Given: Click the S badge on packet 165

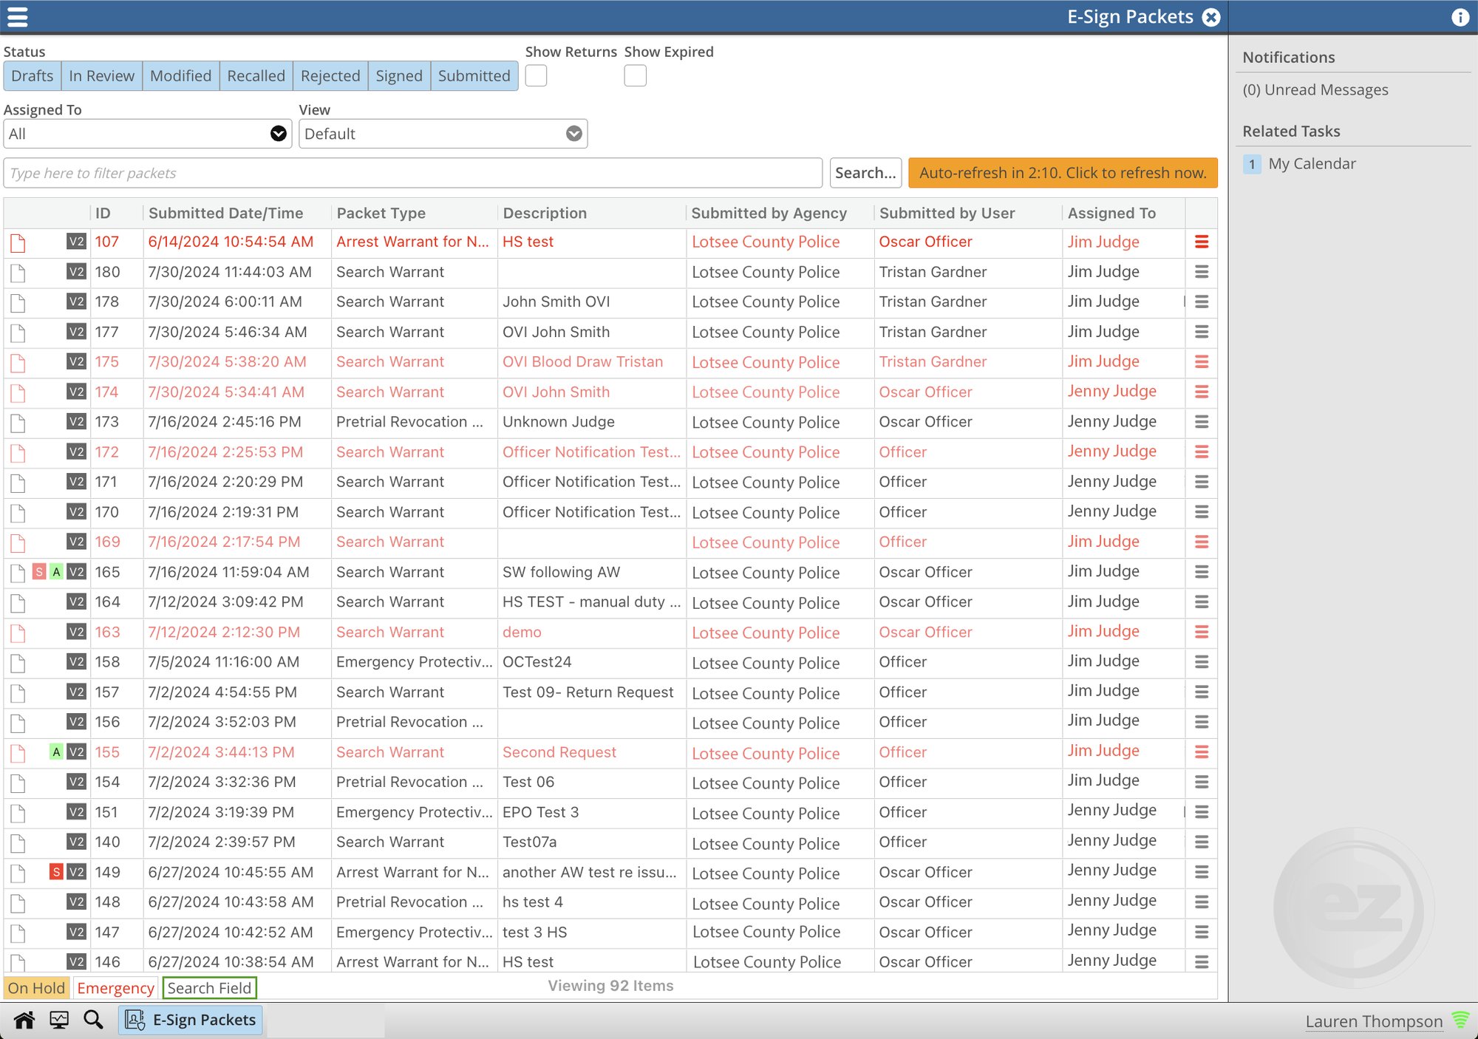Looking at the screenshot, I should coord(39,572).
